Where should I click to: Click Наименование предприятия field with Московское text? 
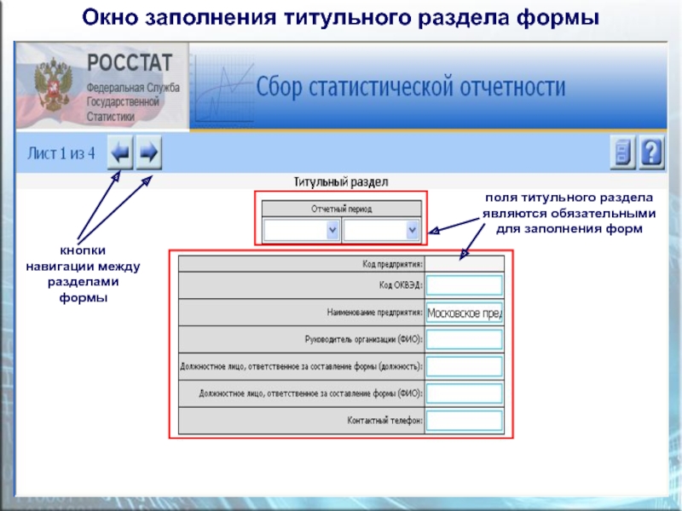[464, 313]
